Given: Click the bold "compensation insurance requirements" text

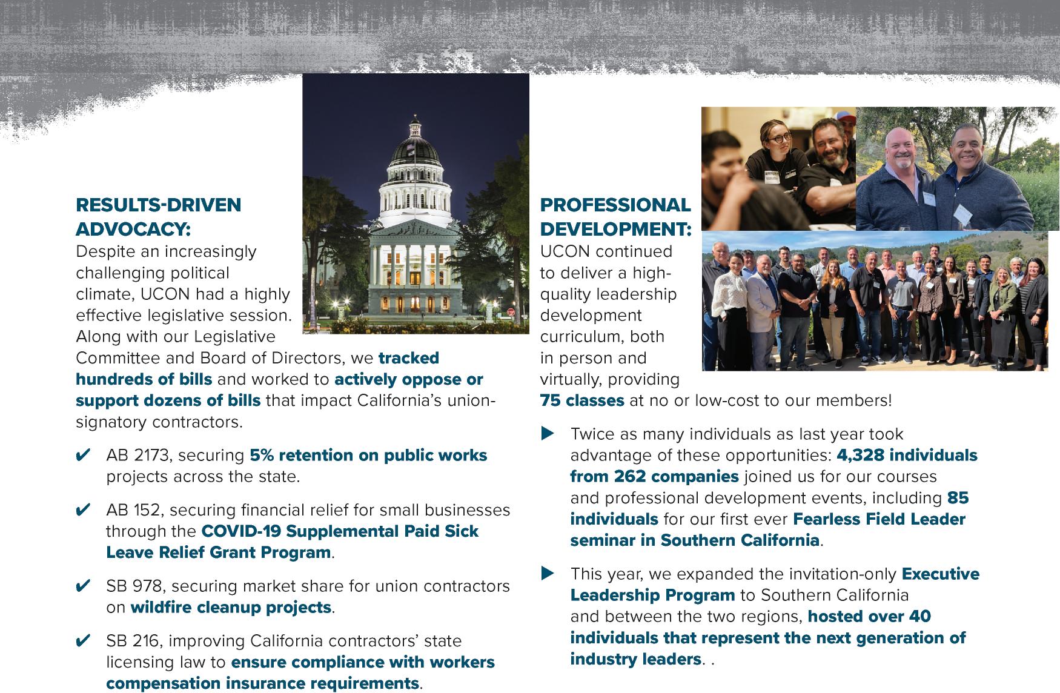Looking at the screenshot, I should click(262, 683).
